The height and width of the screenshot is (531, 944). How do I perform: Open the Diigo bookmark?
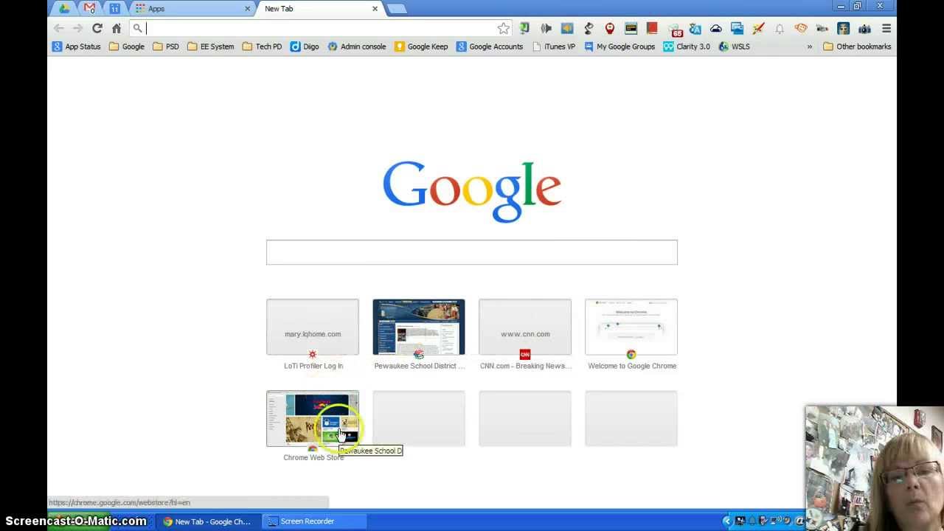[305, 46]
